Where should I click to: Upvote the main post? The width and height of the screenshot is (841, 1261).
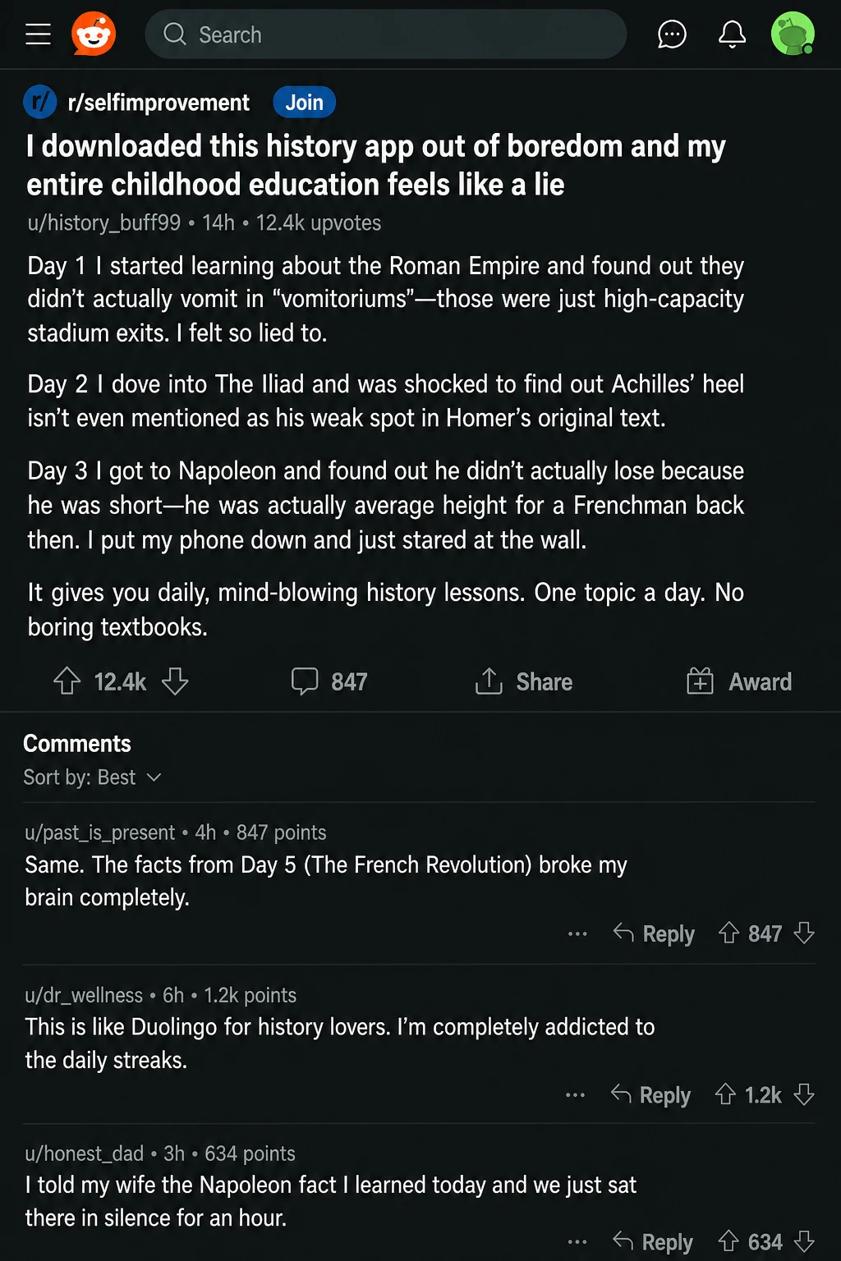click(x=67, y=681)
